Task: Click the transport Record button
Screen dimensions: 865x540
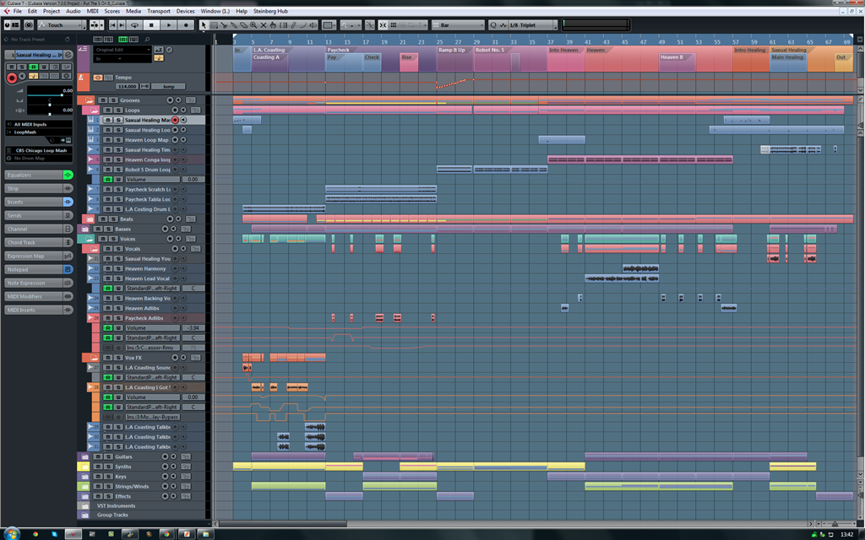Action: click(x=186, y=24)
